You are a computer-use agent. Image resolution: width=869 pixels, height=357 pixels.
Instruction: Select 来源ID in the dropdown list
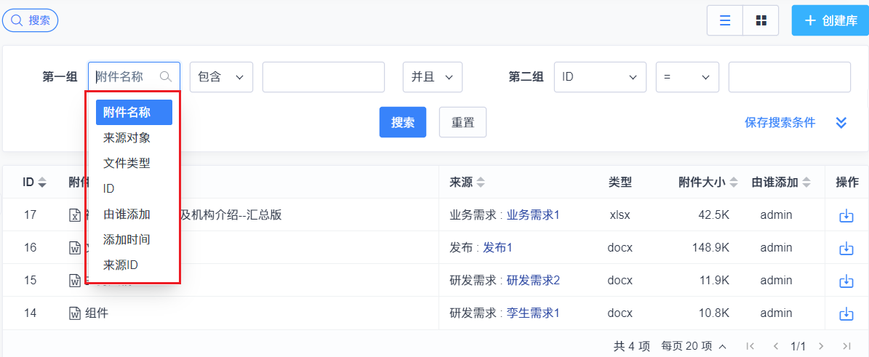click(x=134, y=265)
